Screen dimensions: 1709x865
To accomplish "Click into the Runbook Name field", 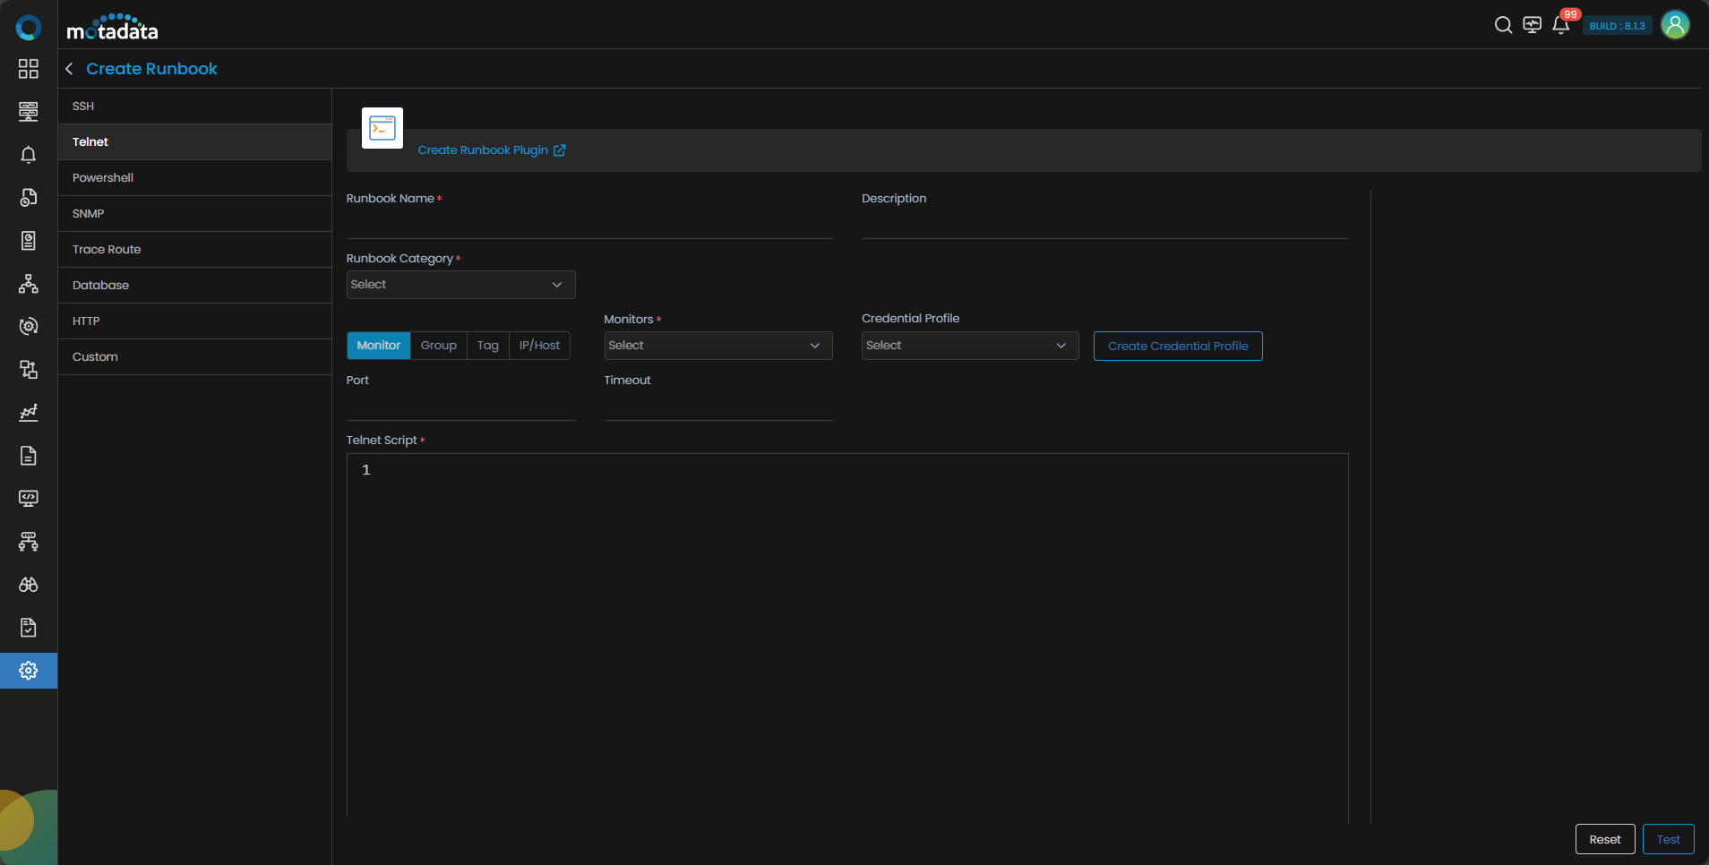I will (588, 224).
